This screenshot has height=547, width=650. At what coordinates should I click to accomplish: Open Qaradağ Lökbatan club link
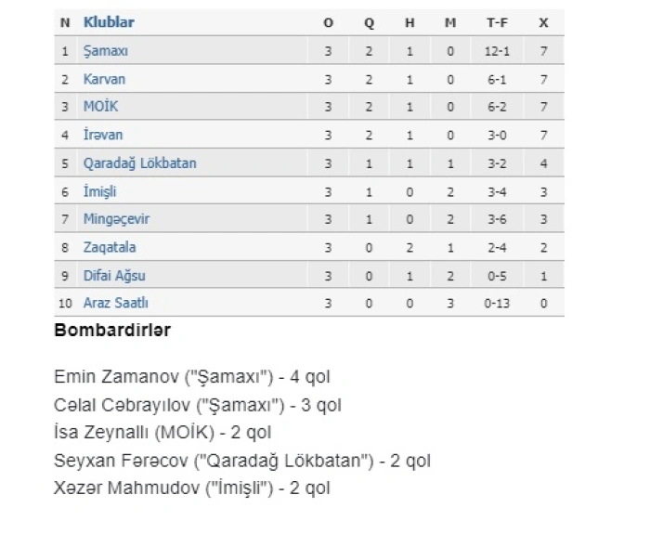point(139,163)
